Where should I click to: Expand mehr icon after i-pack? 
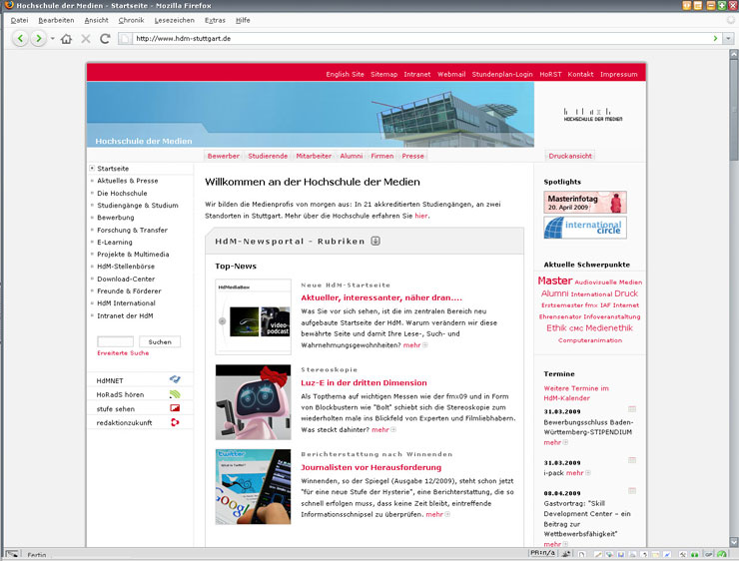click(x=588, y=473)
